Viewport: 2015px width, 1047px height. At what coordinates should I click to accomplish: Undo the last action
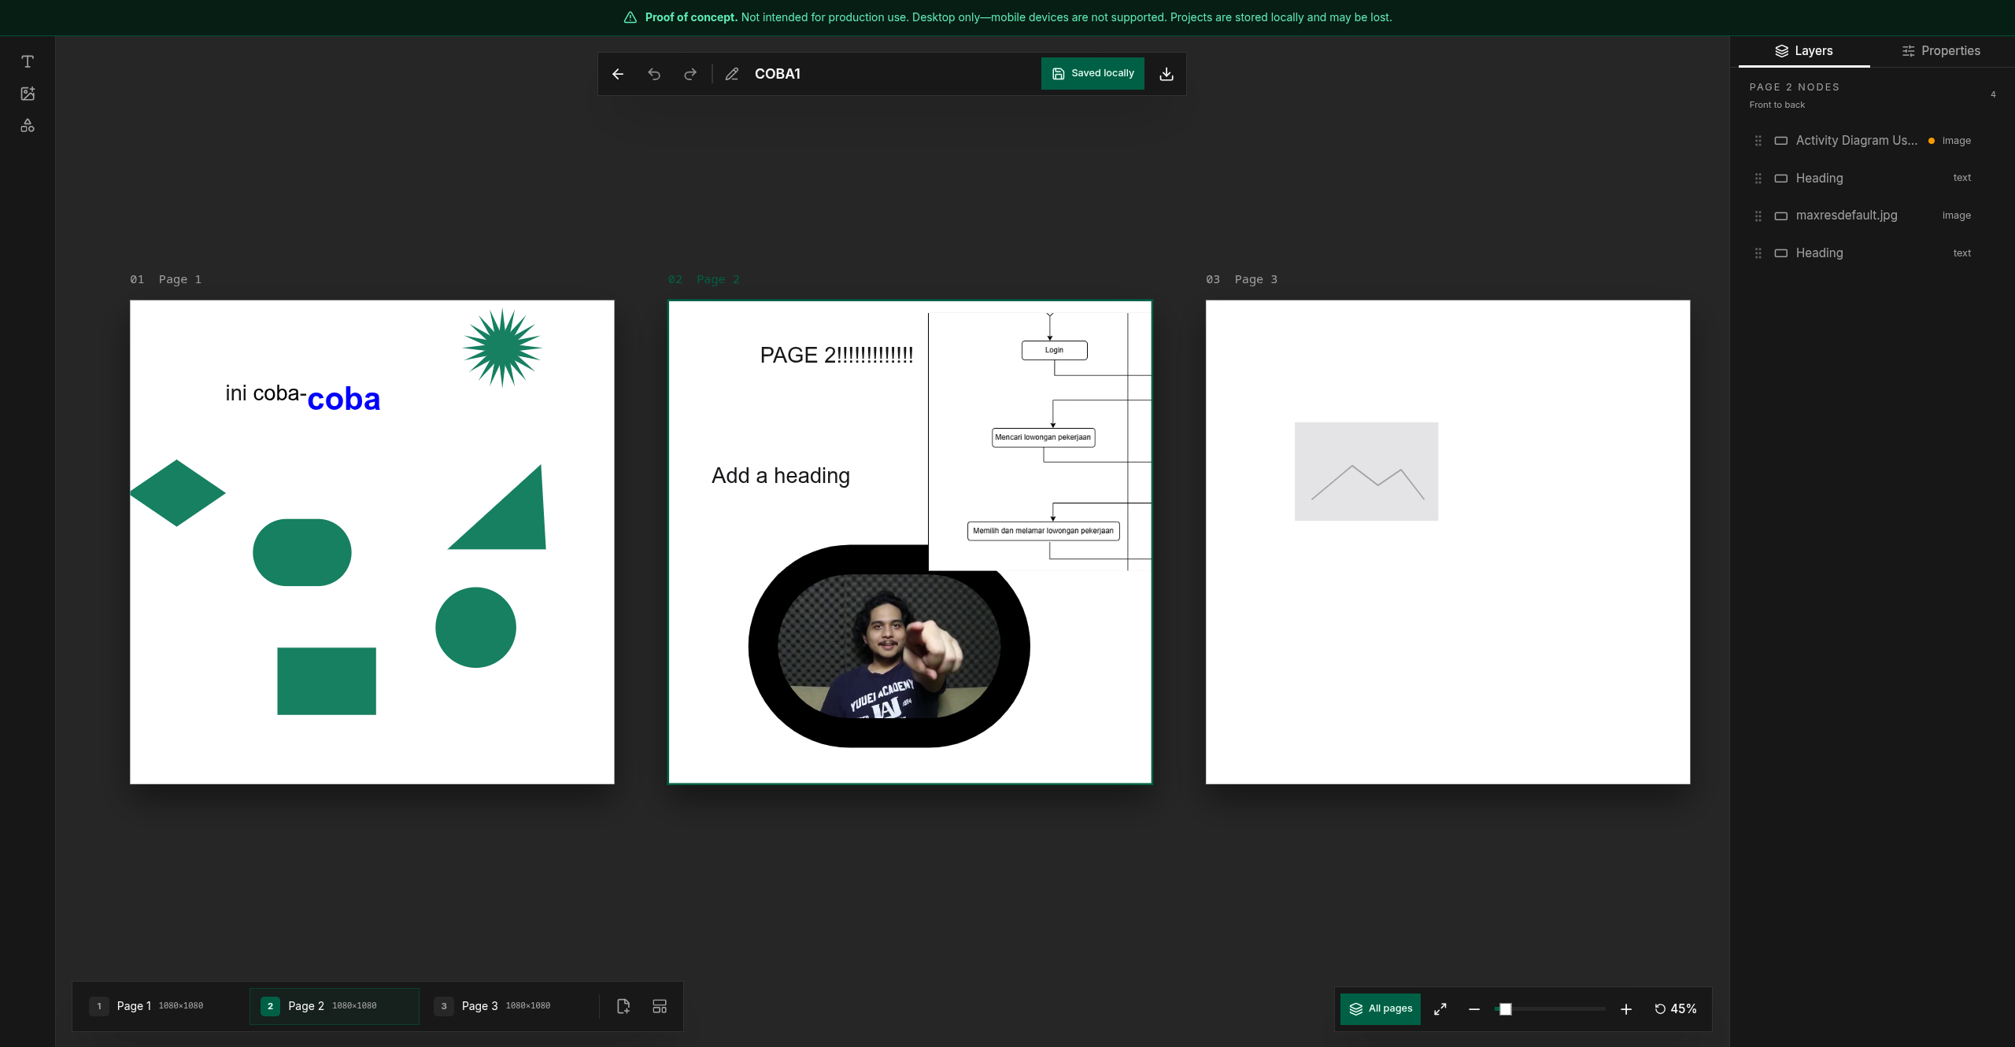(x=654, y=74)
